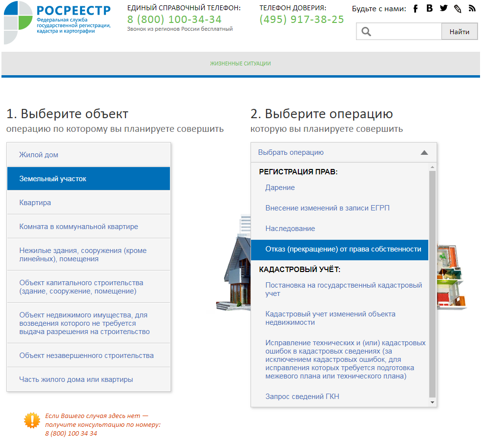The width and height of the screenshot is (482, 440).
Task: Select Нежилые здания, сооружения object
Action: tap(88, 254)
